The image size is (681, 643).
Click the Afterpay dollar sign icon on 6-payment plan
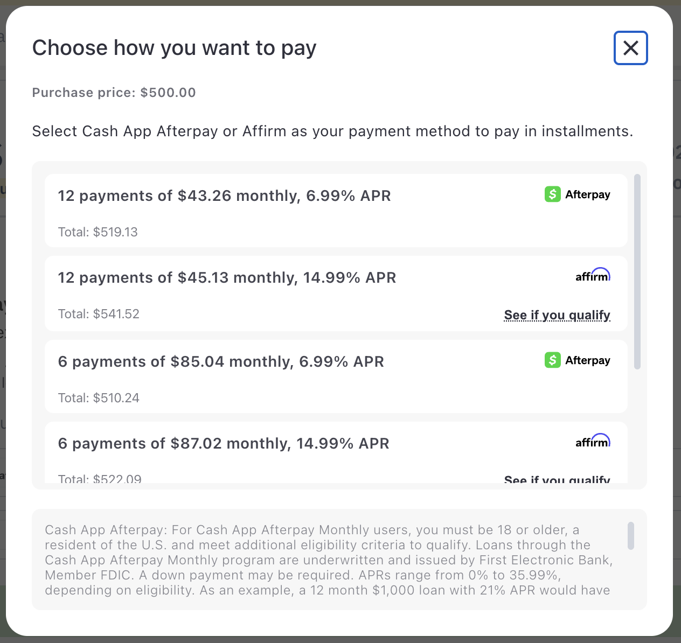[553, 360]
